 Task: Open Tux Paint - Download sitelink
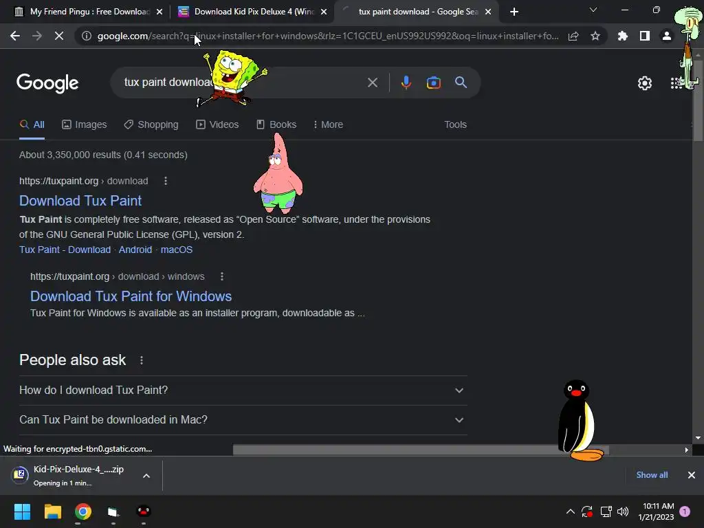point(65,250)
